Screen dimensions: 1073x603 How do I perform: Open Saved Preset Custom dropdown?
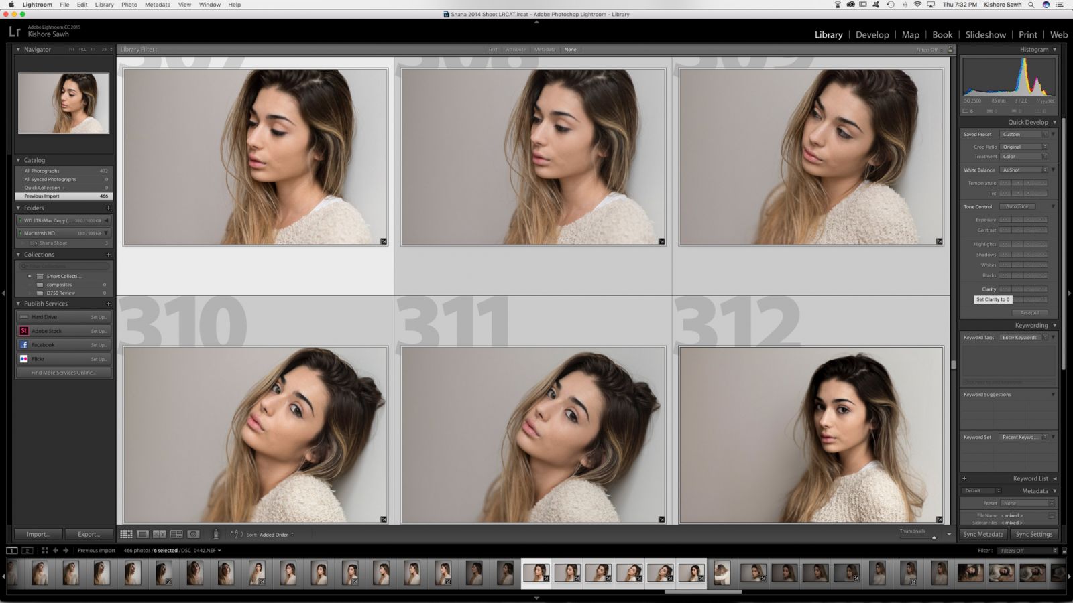tap(1023, 135)
